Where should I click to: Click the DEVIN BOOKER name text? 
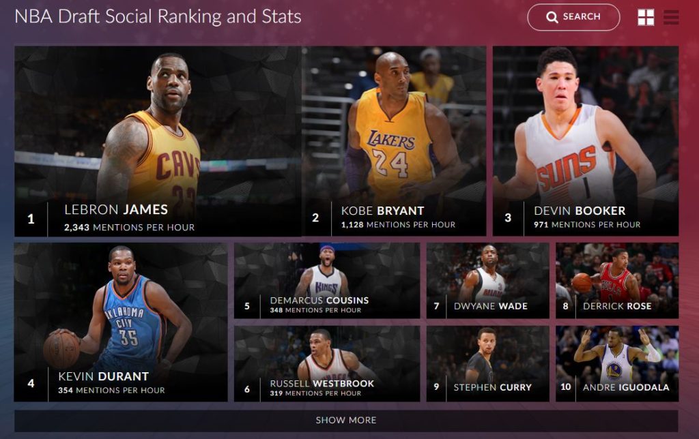point(580,211)
